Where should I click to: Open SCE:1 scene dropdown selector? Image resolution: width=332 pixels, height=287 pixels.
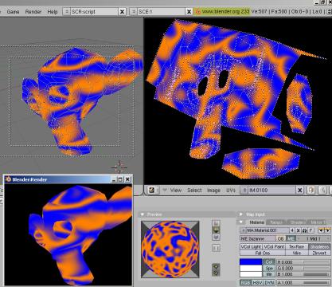[134, 12]
